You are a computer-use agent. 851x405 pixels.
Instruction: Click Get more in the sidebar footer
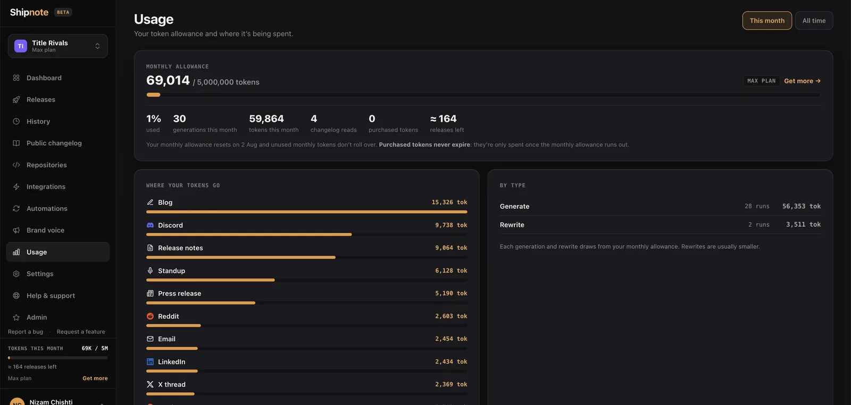coord(95,378)
